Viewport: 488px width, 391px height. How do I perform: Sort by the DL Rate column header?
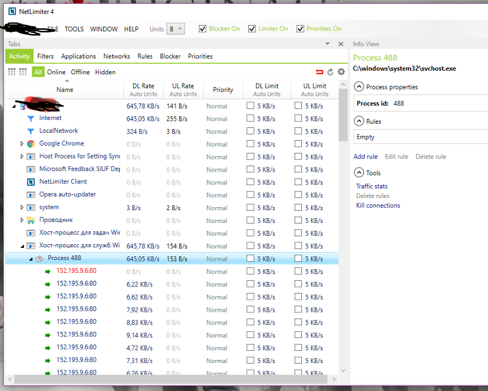click(143, 90)
